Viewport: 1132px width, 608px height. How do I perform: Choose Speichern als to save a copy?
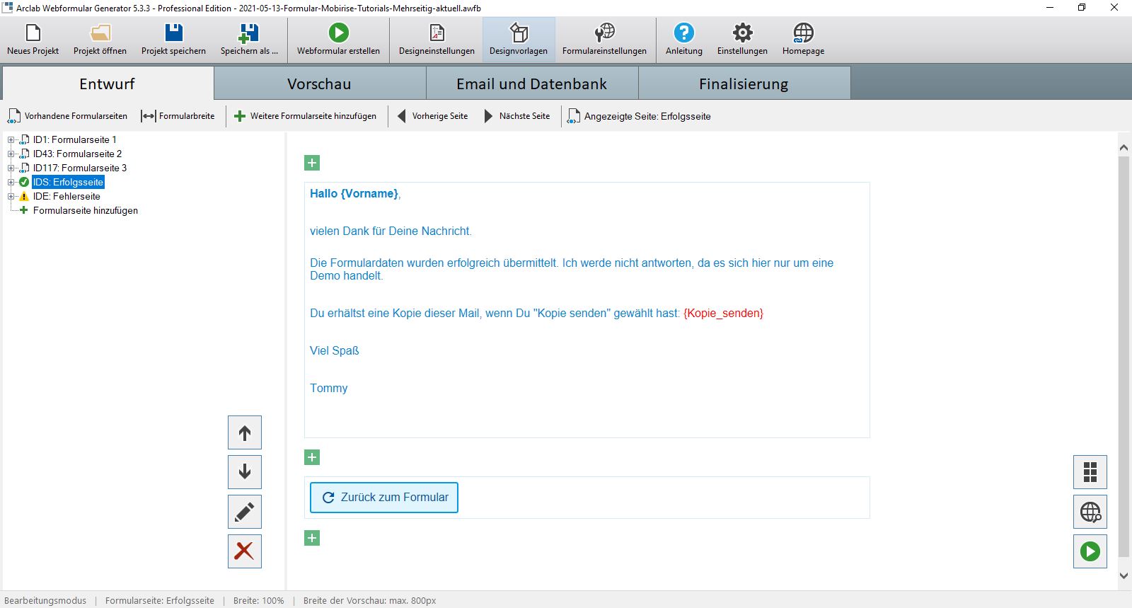(249, 40)
